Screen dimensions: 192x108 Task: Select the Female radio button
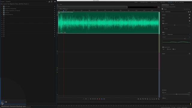[x=167, y=49]
